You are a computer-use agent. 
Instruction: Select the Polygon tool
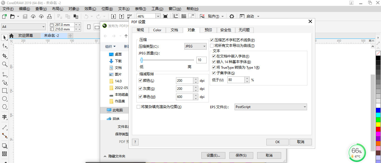click(x=4, y=107)
